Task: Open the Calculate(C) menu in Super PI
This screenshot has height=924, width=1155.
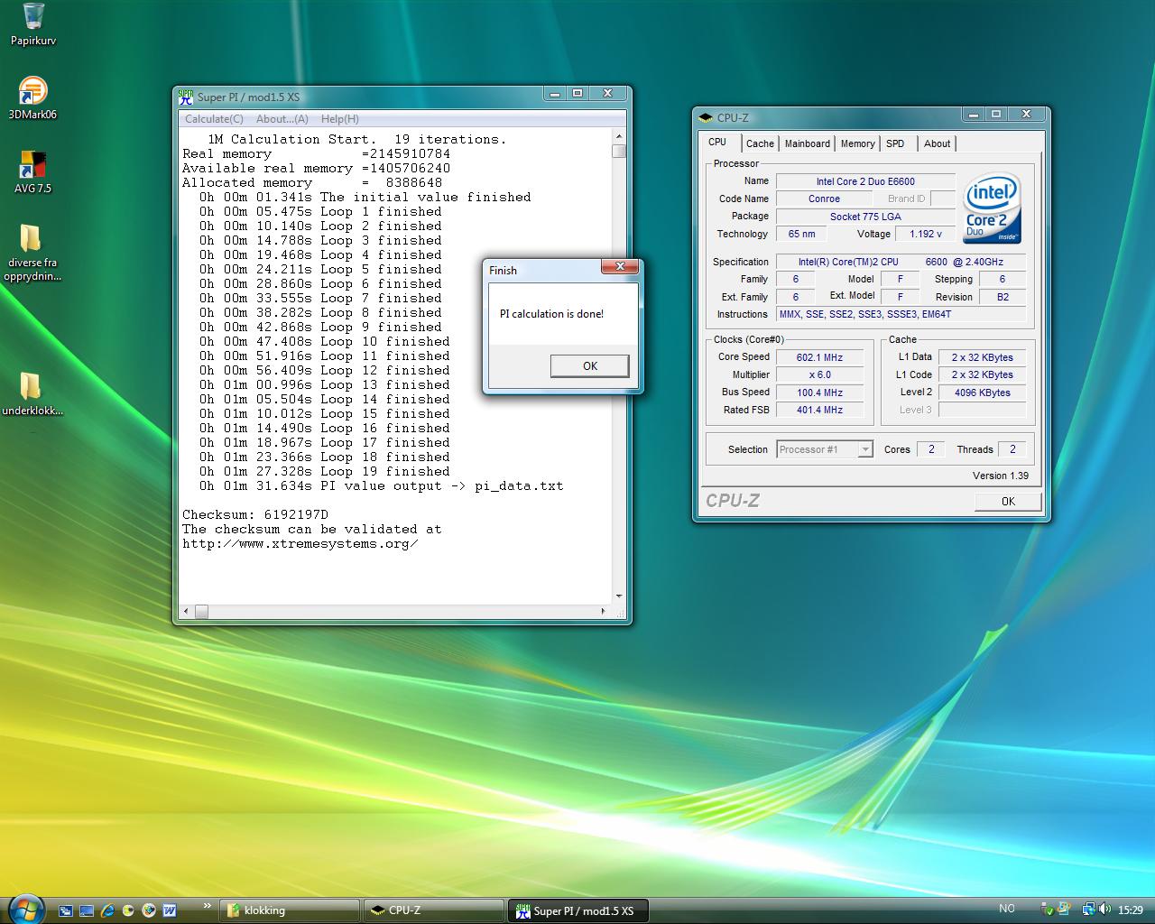Action: pos(214,119)
